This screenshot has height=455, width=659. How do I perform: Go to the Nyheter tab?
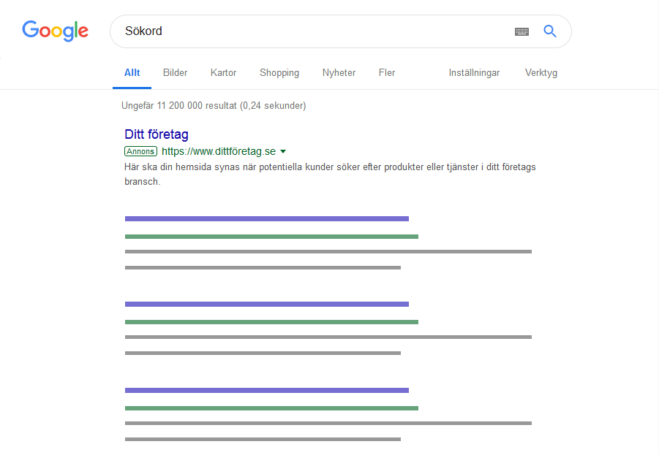(x=339, y=72)
